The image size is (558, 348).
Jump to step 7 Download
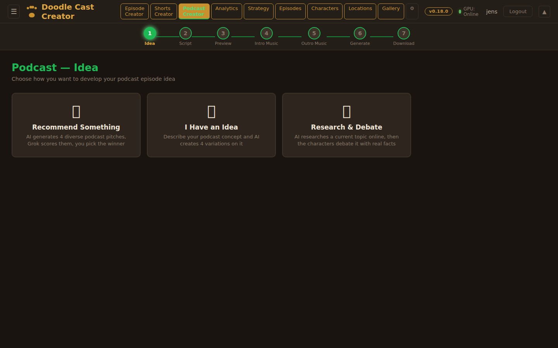click(403, 34)
